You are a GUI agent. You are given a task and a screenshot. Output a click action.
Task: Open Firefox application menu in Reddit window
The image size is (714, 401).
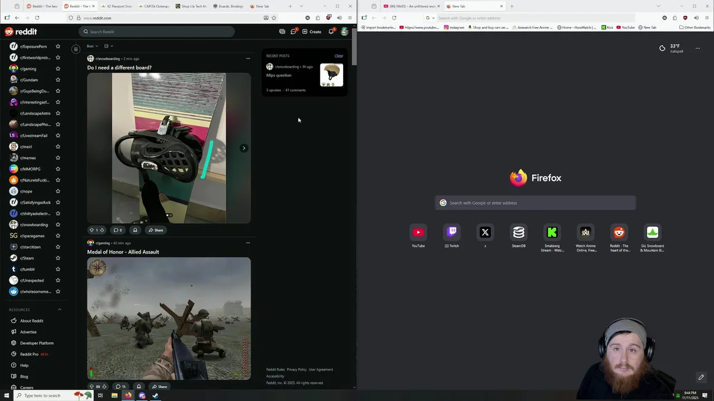coord(350,18)
